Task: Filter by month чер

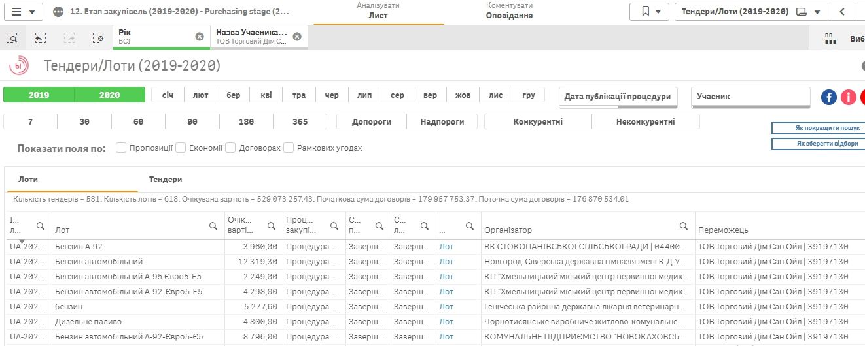Action: coord(332,95)
